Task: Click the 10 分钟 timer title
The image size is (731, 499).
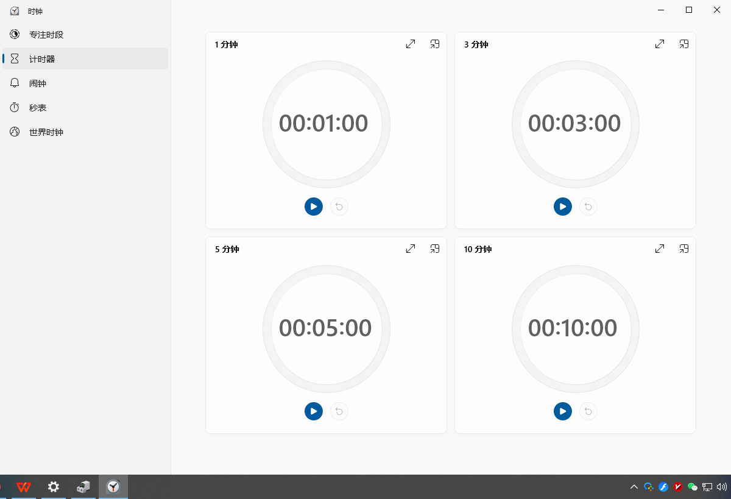Action: 478,249
